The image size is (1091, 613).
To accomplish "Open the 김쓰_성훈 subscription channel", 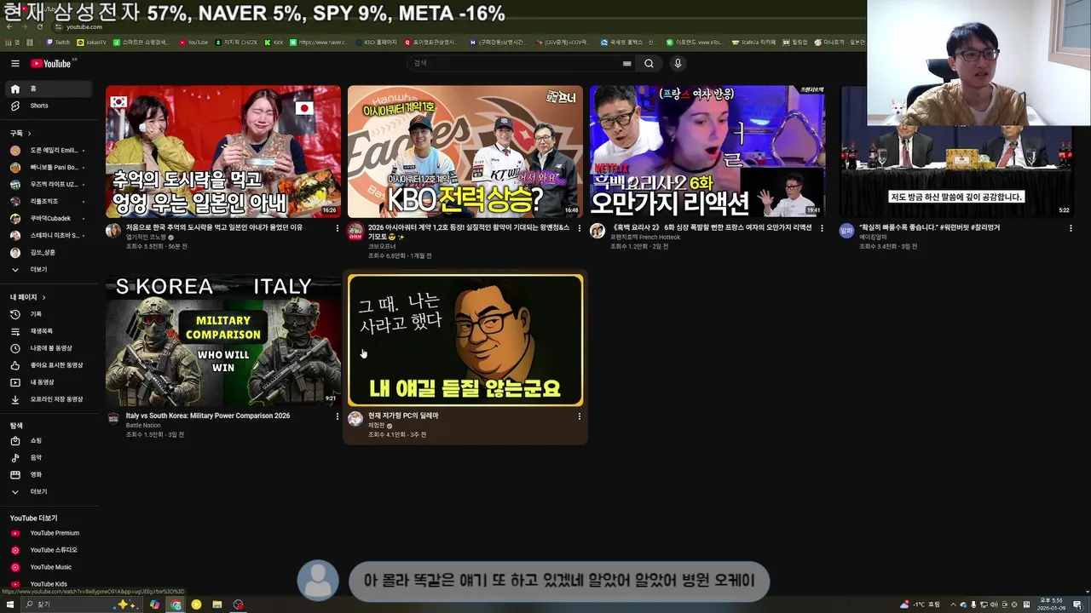I will pyautogui.click(x=49, y=252).
